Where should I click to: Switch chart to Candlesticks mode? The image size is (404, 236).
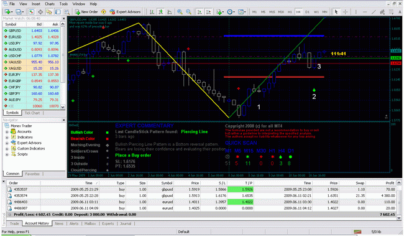click(161, 12)
